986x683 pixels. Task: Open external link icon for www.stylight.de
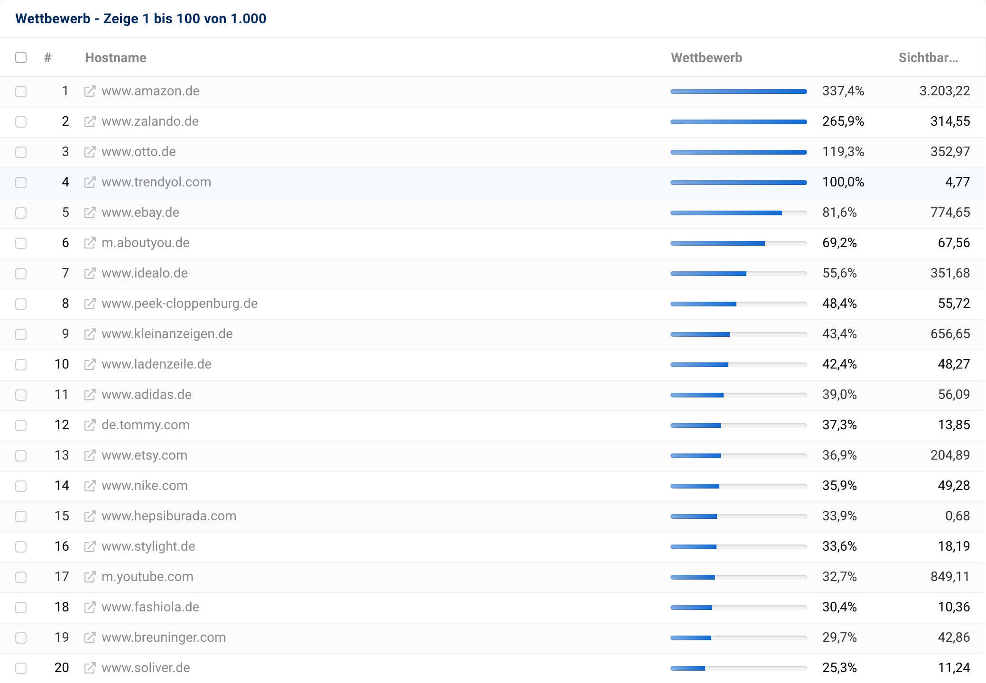click(90, 546)
